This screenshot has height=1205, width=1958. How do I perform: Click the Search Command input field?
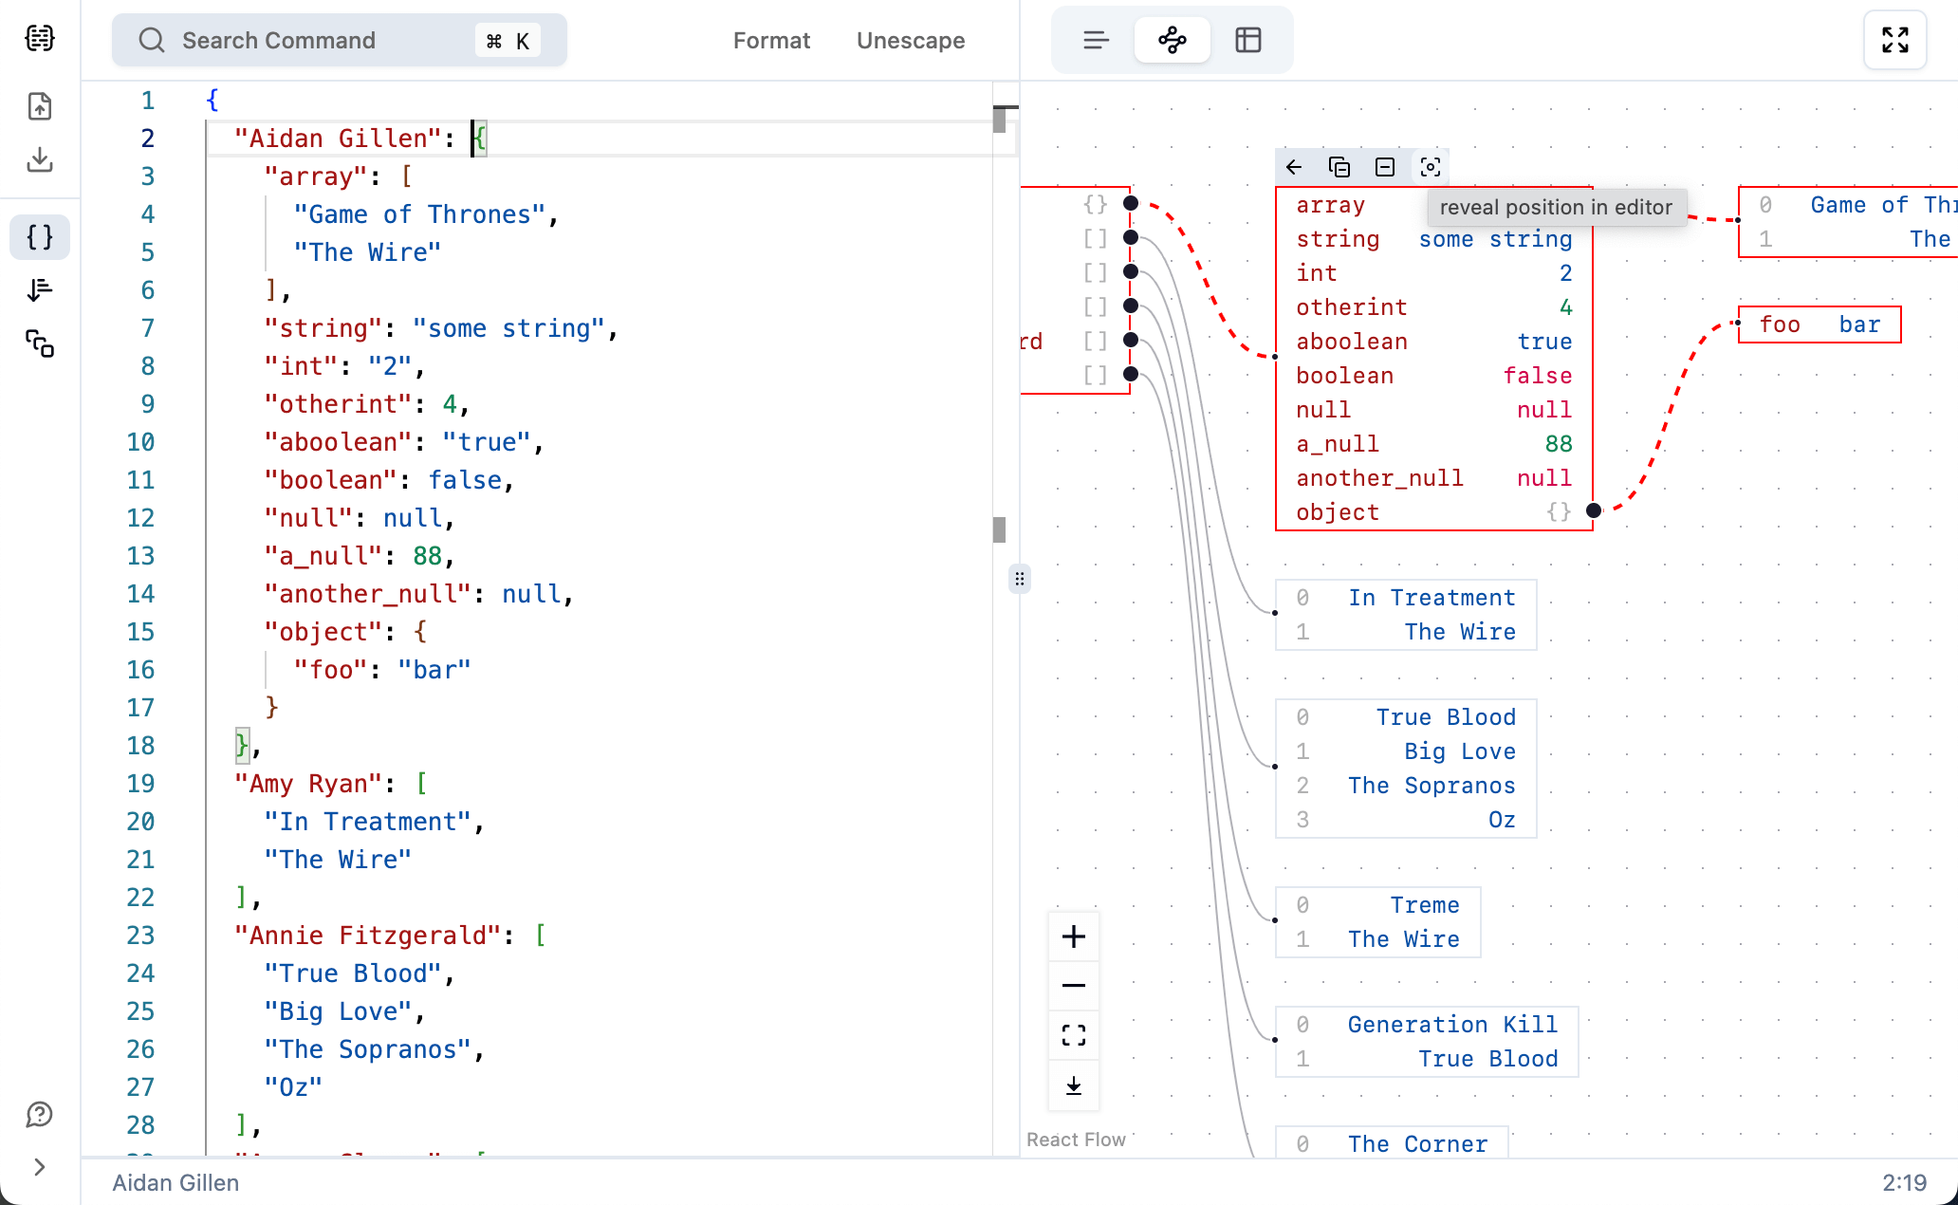click(x=340, y=41)
